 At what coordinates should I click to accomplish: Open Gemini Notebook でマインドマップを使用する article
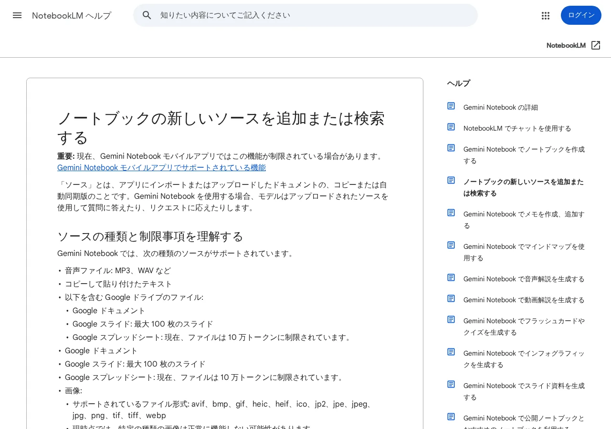click(524, 252)
